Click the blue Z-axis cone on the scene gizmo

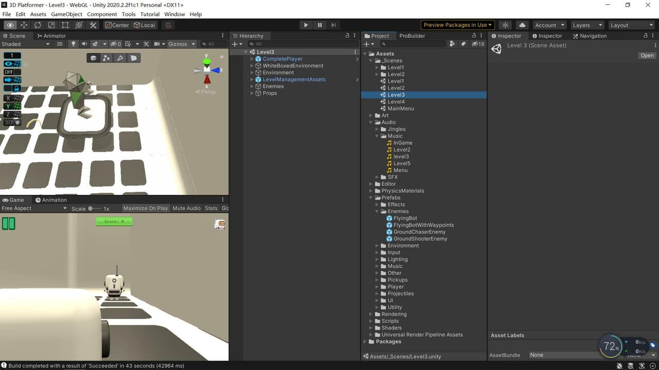[216, 70]
